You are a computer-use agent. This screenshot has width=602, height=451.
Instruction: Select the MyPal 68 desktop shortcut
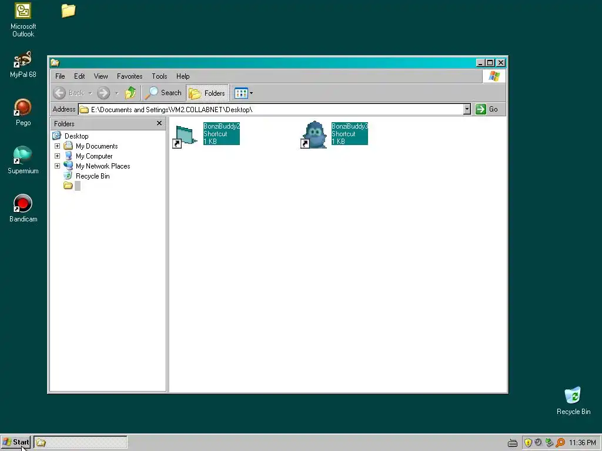pos(23,65)
